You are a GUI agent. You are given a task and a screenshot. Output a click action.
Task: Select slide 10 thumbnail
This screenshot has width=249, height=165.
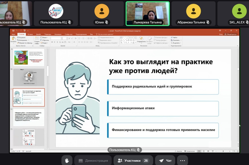pos(29,77)
